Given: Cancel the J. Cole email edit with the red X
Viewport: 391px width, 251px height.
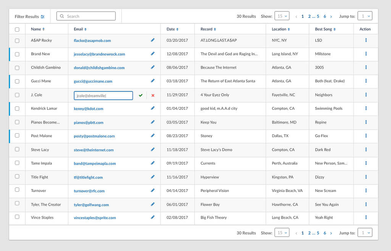Looking at the screenshot, I should [x=153, y=95].
